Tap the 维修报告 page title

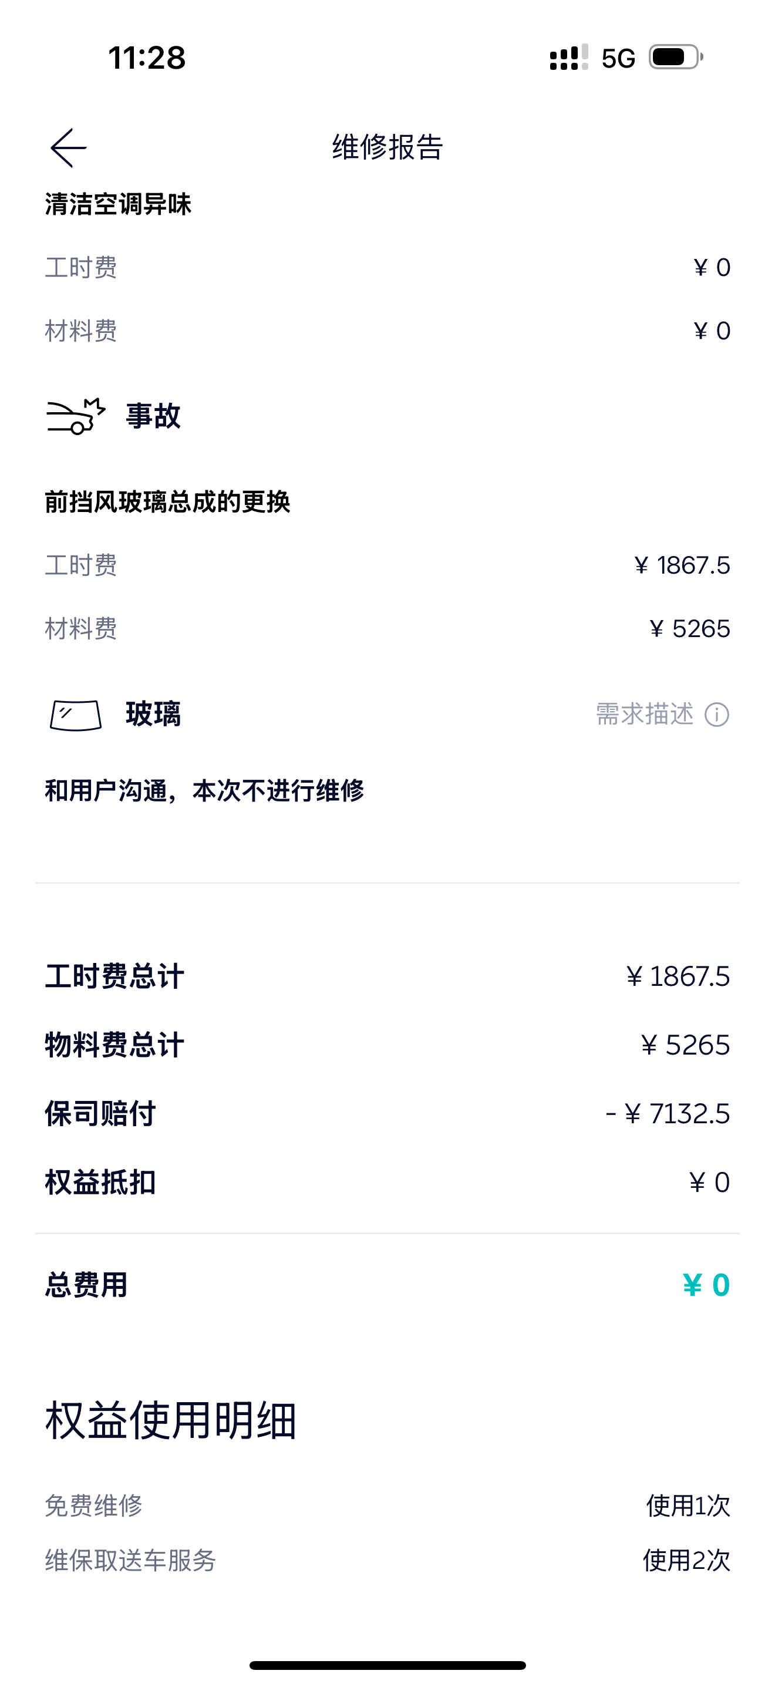click(x=387, y=147)
